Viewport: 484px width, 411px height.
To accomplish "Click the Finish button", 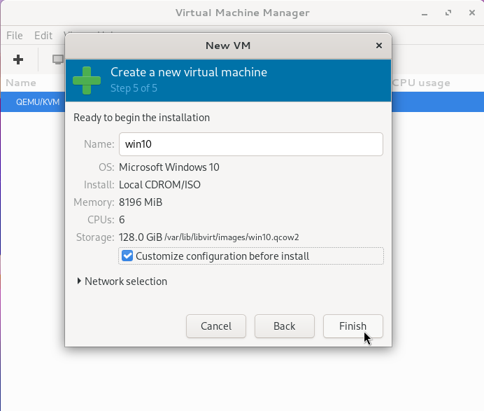I will tap(353, 326).
